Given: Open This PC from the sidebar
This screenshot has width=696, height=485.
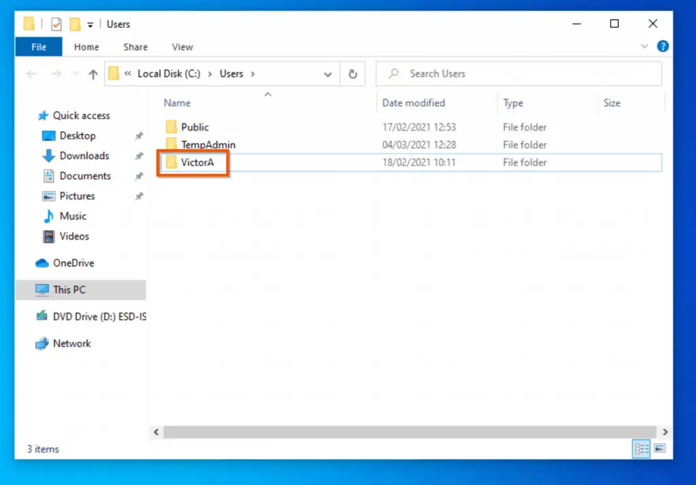Looking at the screenshot, I should click(x=69, y=290).
